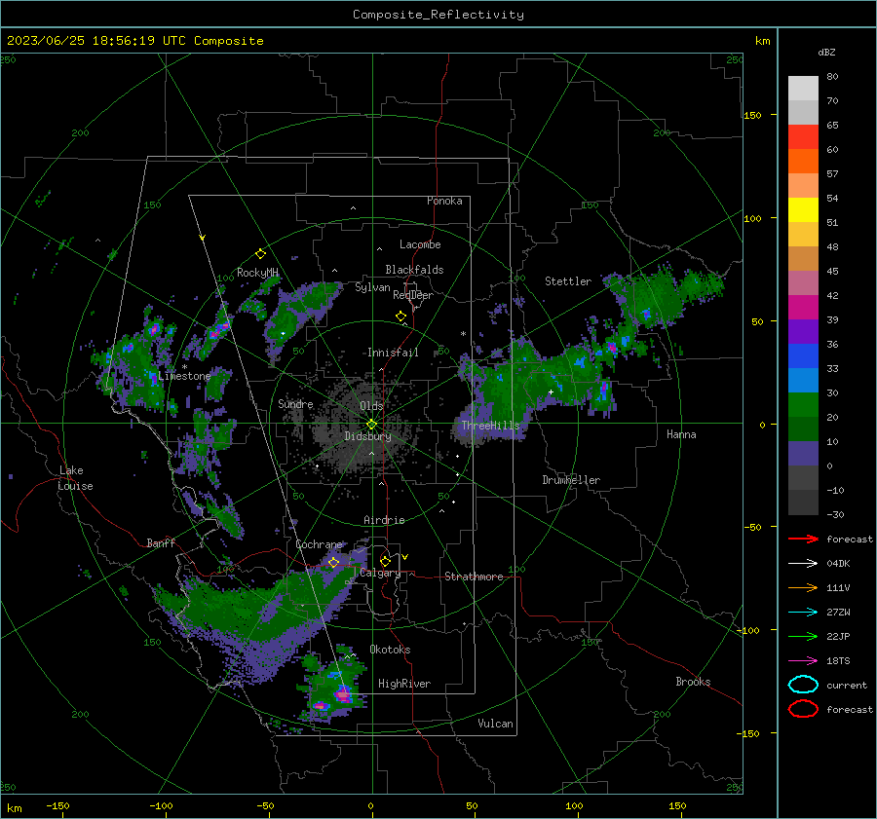This screenshot has height=819, width=877.
Task: Click the Hanna city label
Action: click(x=681, y=434)
